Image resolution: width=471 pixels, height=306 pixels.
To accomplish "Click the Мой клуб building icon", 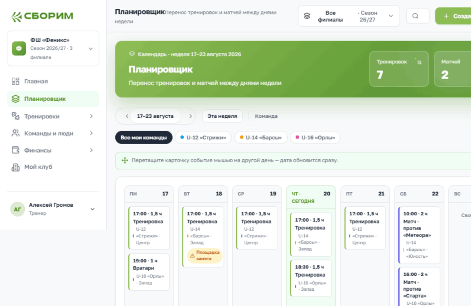I will point(16,168).
